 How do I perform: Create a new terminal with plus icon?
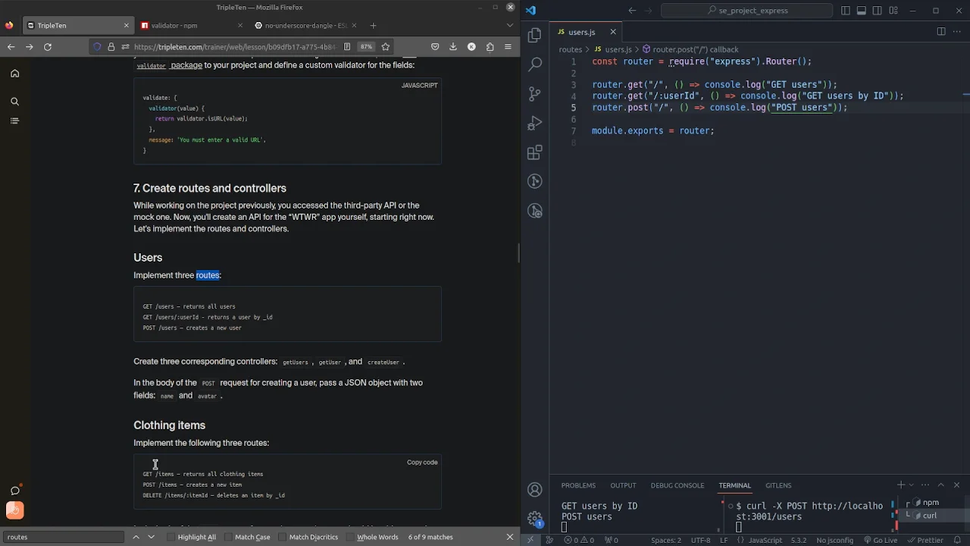coord(901,485)
